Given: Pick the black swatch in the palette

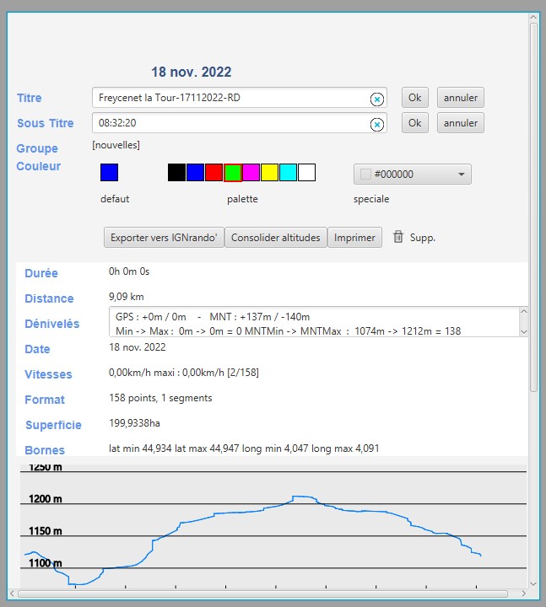Looking at the screenshot, I should tap(176, 173).
